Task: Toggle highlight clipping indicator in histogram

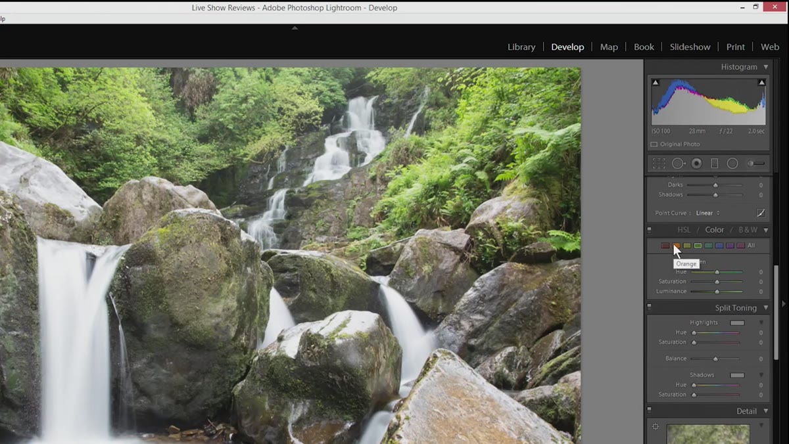Action: point(761,82)
